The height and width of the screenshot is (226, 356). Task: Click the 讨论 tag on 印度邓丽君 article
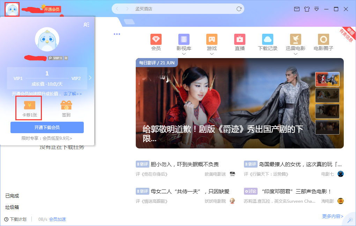(251, 191)
